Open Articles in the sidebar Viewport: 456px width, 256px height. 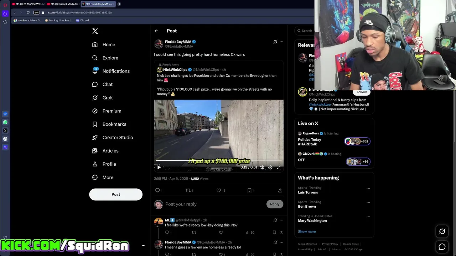click(x=105, y=151)
